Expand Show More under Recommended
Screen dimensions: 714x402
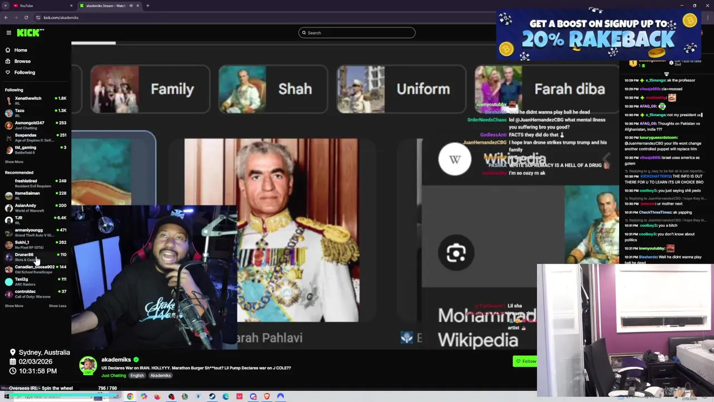(x=14, y=305)
